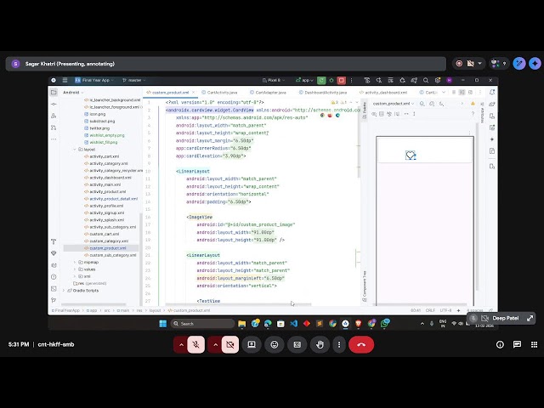Select the heart ImageView in design preview
This screenshot has height=408, width=544.
click(x=411, y=155)
